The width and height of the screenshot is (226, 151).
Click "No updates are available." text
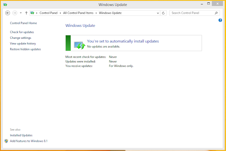(103, 47)
